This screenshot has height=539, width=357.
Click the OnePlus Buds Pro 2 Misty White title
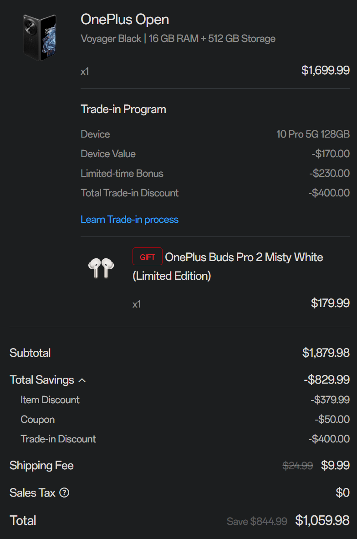click(228, 267)
